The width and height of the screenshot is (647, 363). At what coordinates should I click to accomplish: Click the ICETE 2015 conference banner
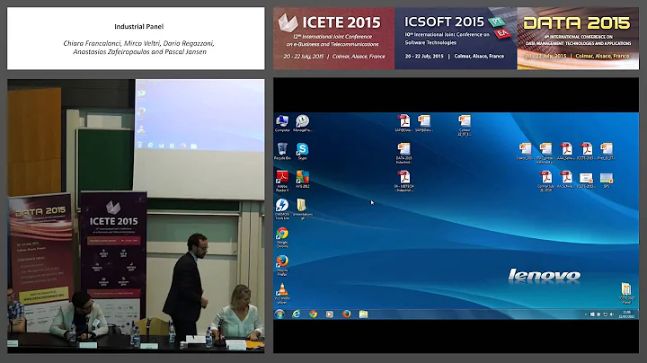[333, 39]
